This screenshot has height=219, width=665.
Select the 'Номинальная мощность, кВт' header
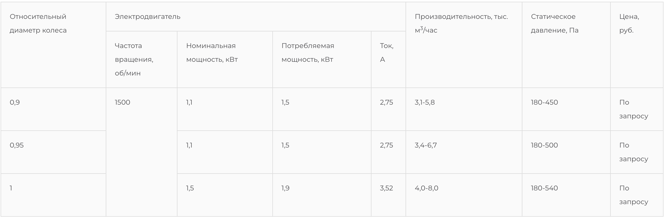tap(212, 53)
